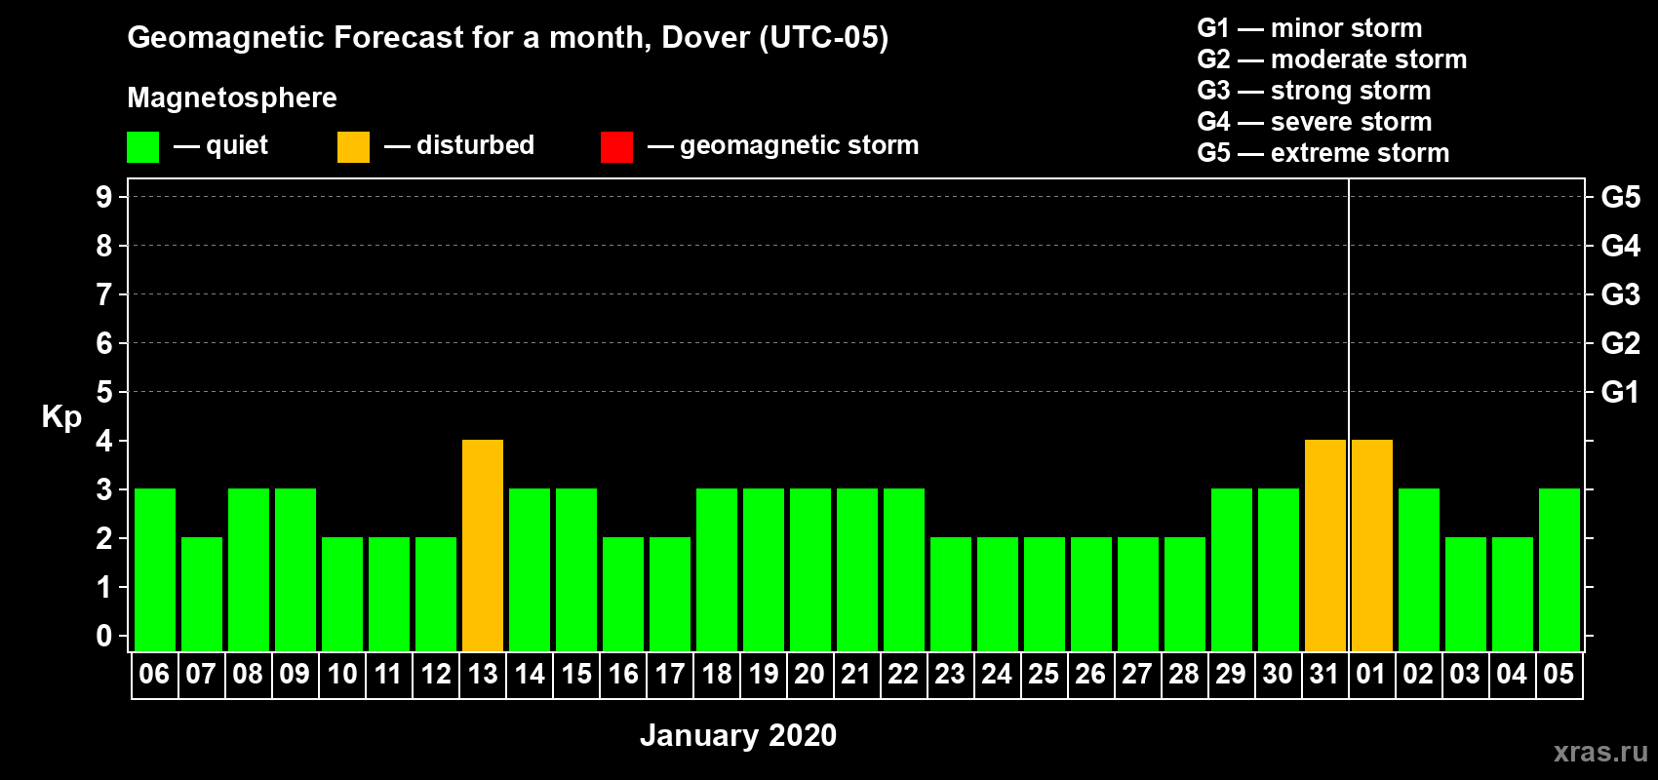Click the green bar above day 22
Screen dimensions: 1658x780
tap(904, 569)
